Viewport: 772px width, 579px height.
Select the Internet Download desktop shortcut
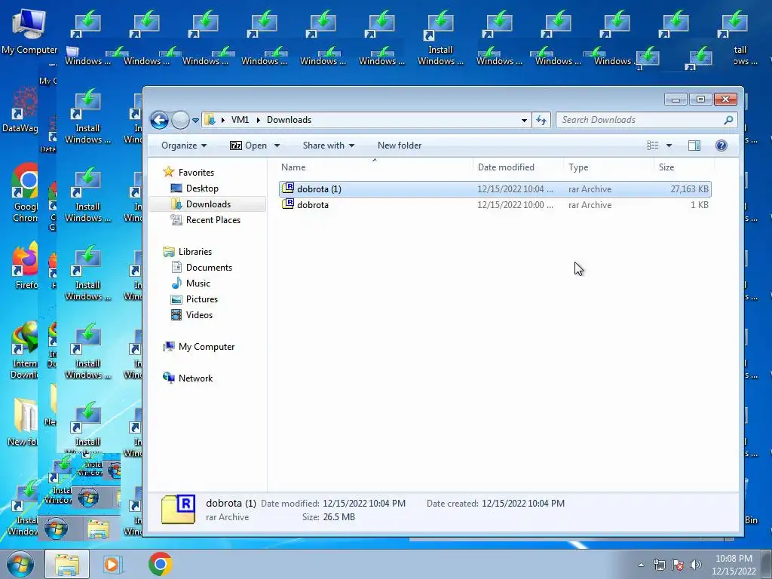pos(25,351)
